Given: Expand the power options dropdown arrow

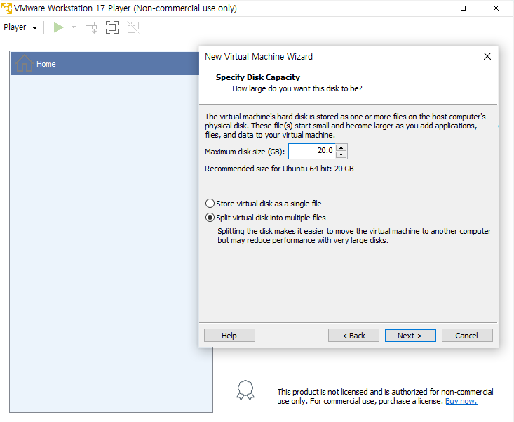Looking at the screenshot, I should pyautogui.click(x=74, y=27).
